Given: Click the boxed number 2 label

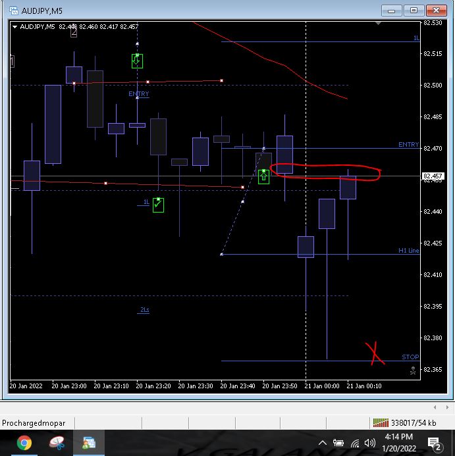Looking at the screenshot, I should coord(74,32).
